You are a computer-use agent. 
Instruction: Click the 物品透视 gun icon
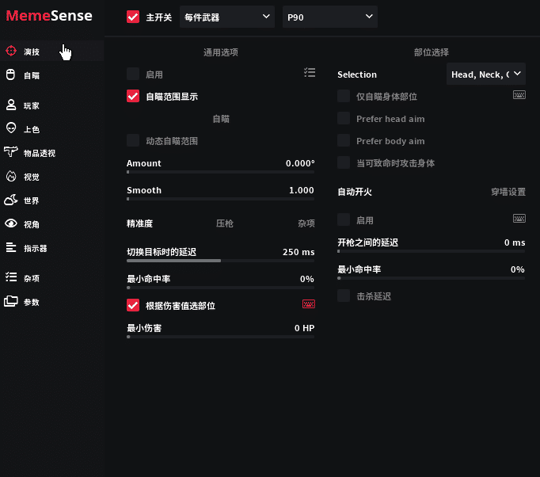click(x=11, y=152)
